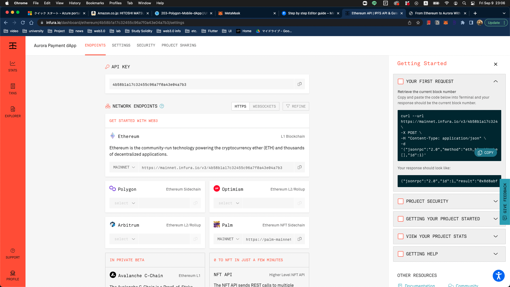Open the Polygon network select dropdown

(x=124, y=203)
